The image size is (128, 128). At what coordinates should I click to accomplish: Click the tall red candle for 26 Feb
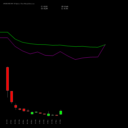[x=7, y=79]
